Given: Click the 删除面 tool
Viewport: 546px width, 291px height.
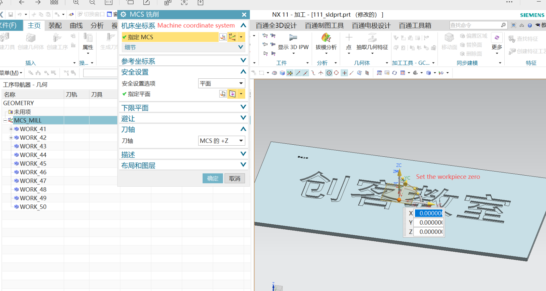Looking at the screenshot, I should (x=471, y=54).
